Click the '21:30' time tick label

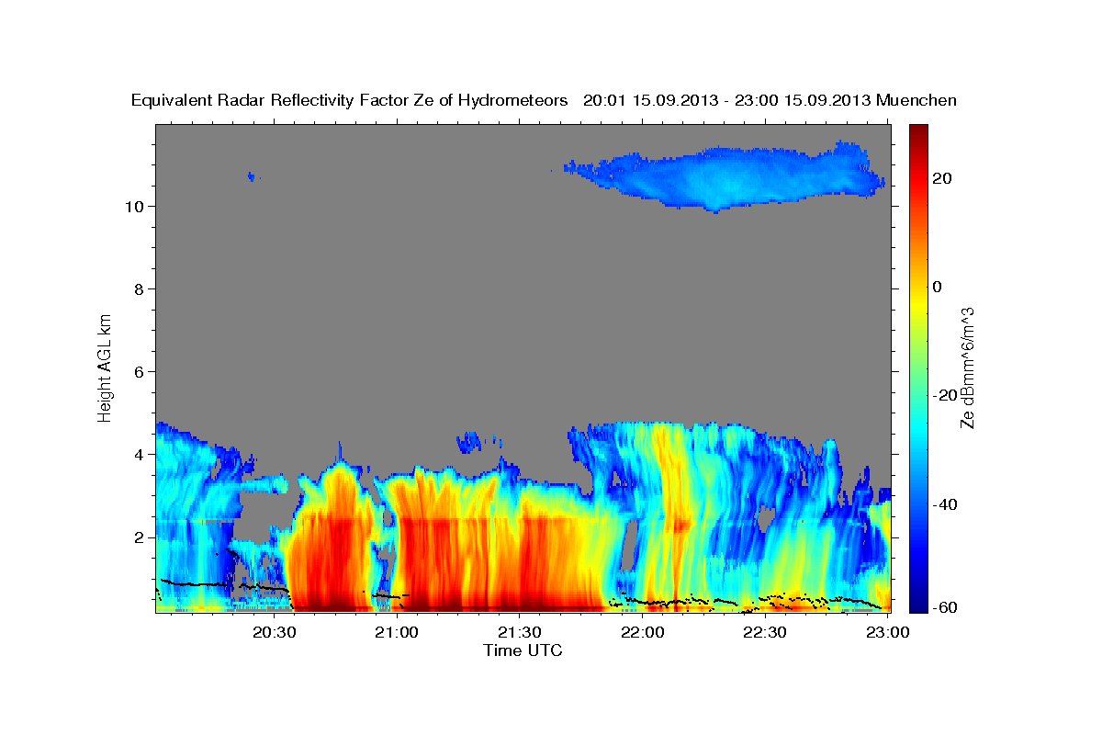click(519, 632)
